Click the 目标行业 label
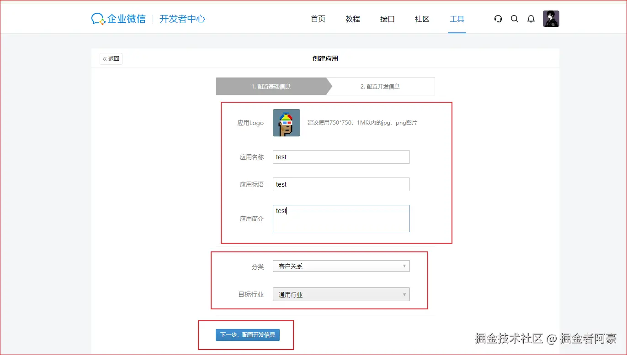Viewport: 627px width, 355px height. pyautogui.click(x=251, y=294)
